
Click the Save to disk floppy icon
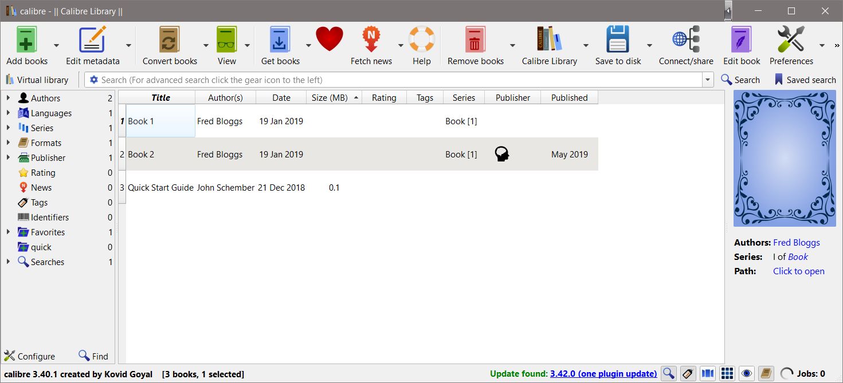pos(618,40)
